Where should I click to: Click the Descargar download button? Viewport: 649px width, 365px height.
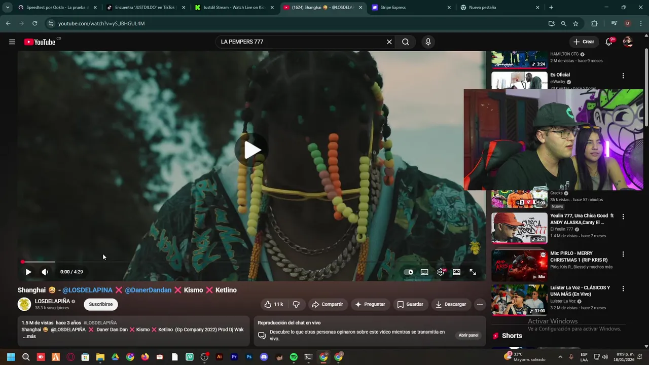click(x=451, y=304)
